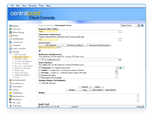Click the Delete button

[x=72, y=90]
